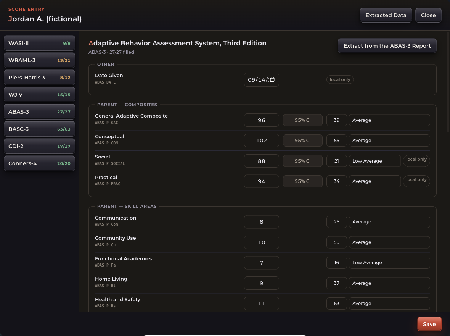Edit the General Adaptive Composite score field
This screenshot has width=450, height=336.
click(x=262, y=120)
